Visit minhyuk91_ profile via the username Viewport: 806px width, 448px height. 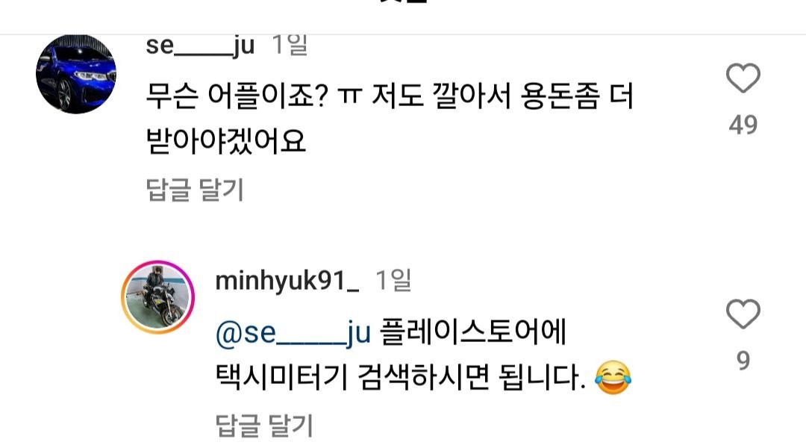287,281
